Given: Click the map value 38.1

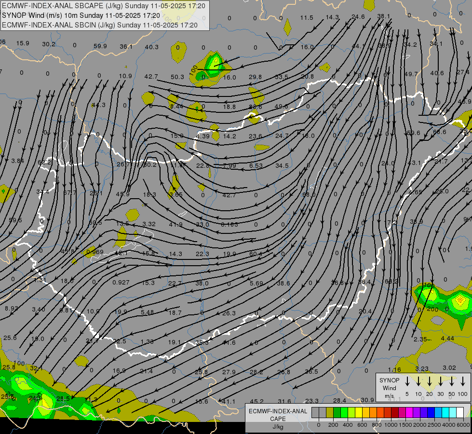Looking at the screenshot, I should coord(383,16).
